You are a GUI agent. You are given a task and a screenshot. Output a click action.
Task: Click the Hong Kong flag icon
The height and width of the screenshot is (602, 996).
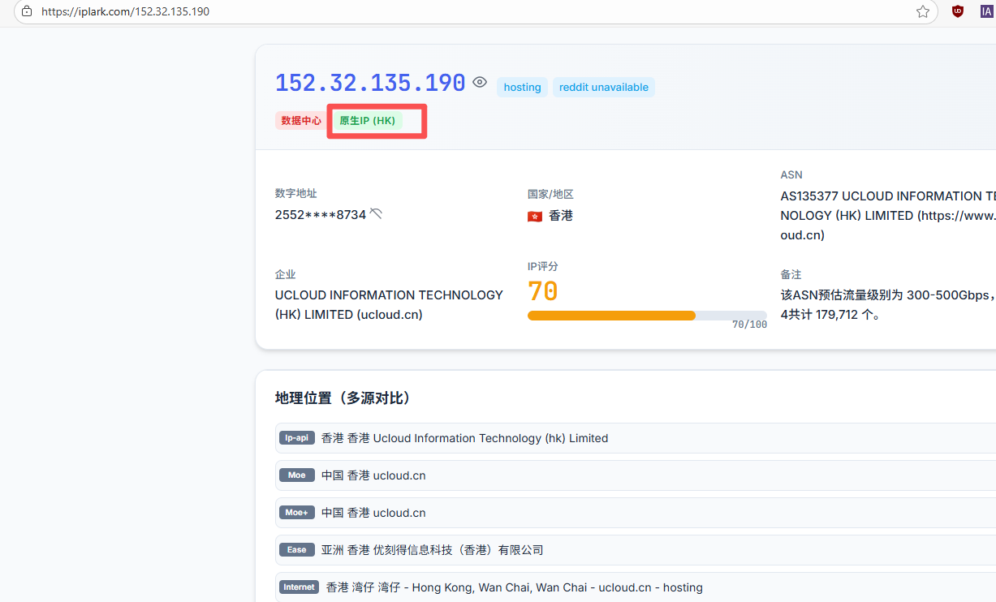pyautogui.click(x=535, y=217)
